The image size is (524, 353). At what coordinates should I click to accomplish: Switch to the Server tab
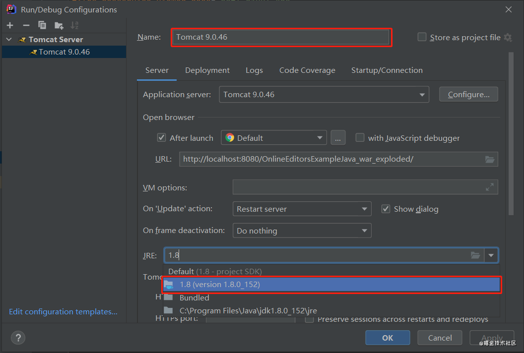coord(157,70)
